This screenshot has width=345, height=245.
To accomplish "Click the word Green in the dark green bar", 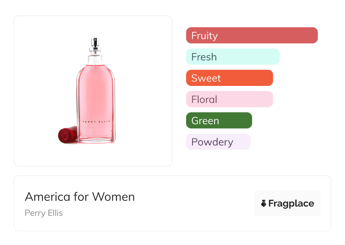I will tap(205, 121).
